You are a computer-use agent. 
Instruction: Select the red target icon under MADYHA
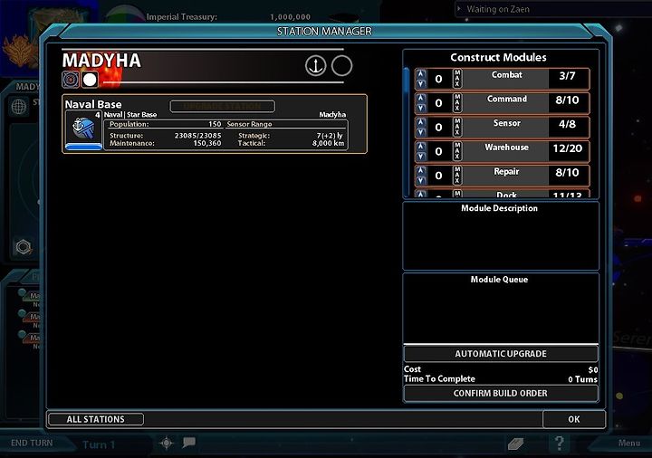point(71,80)
